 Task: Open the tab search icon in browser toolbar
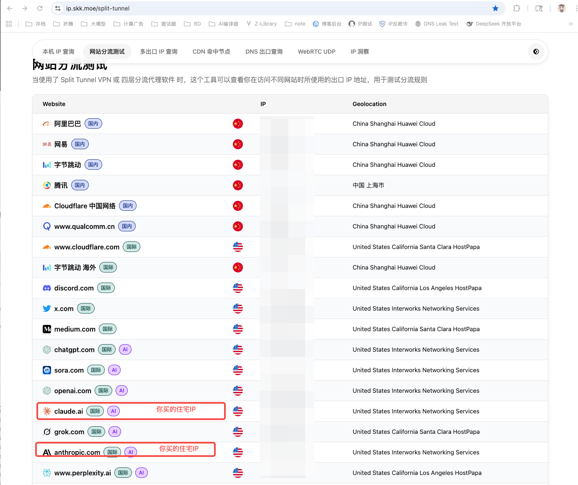coord(539,8)
